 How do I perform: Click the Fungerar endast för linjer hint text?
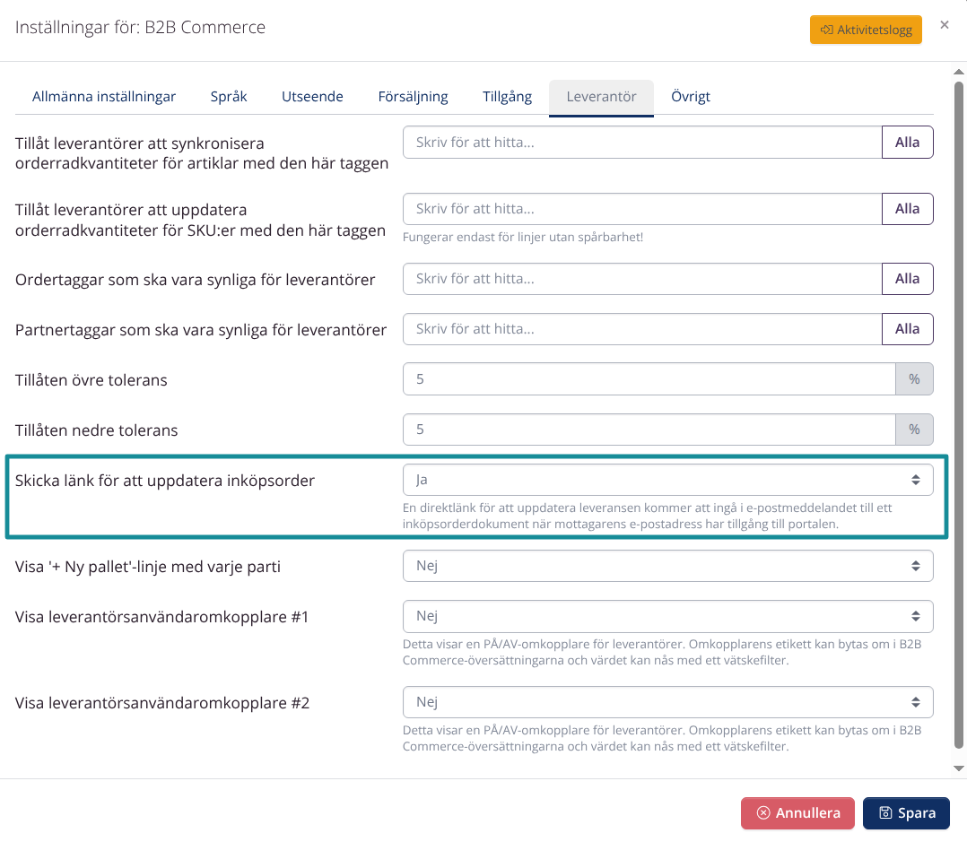[523, 238]
